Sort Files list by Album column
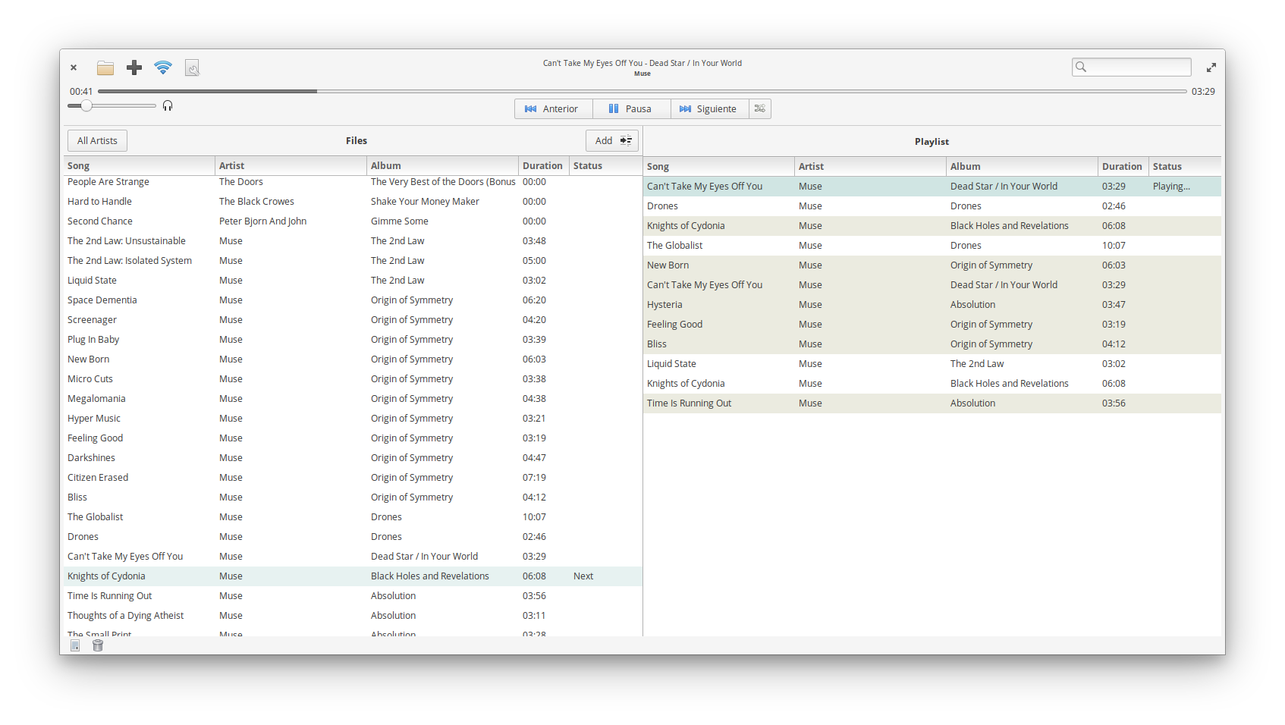The width and height of the screenshot is (1285, 725). click(442, 165)
